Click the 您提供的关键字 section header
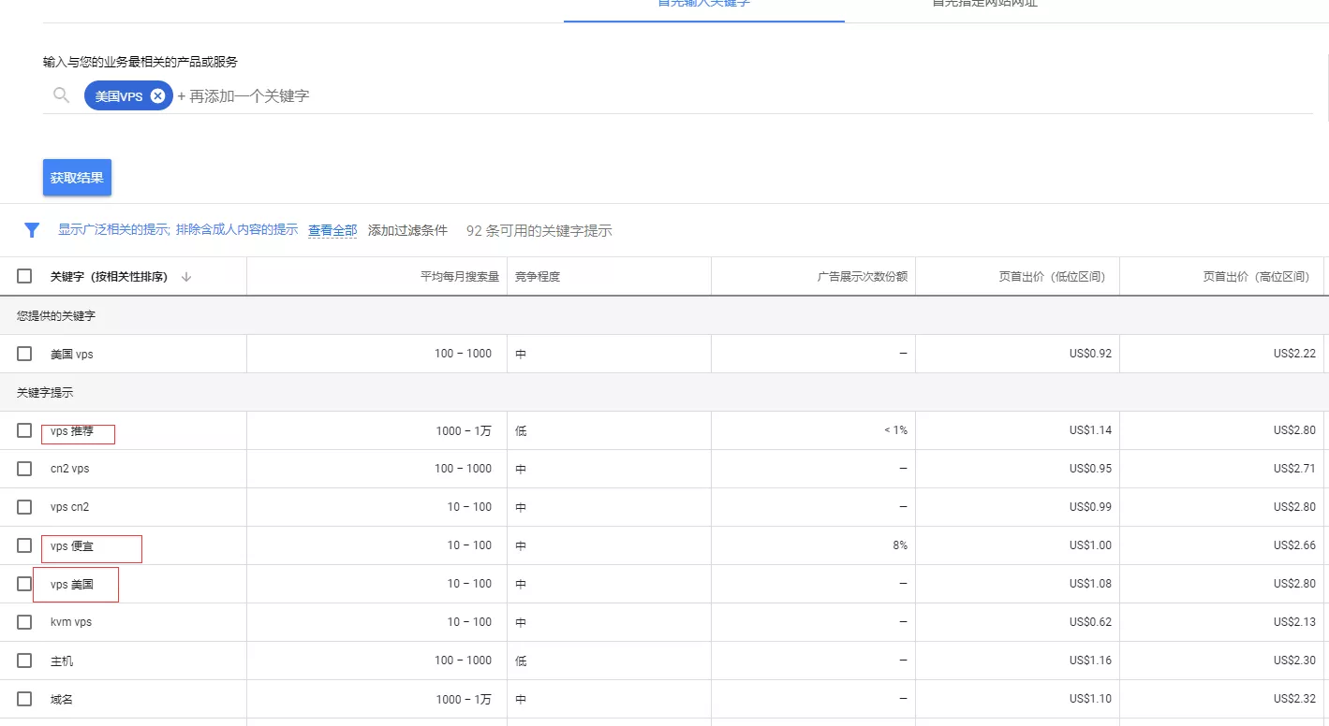 [56, 315]
